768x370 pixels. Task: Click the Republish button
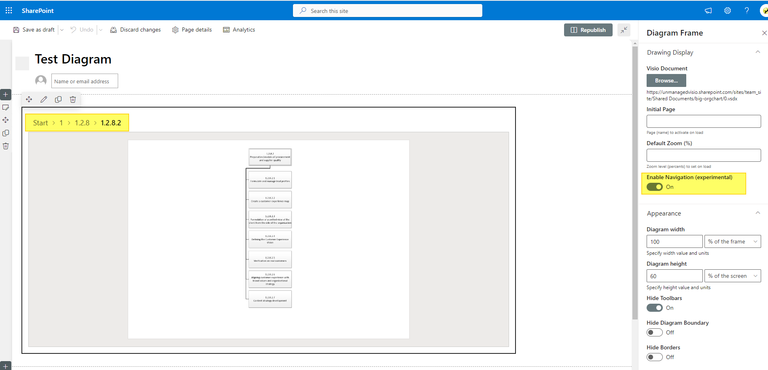click(x=588, y=30)
